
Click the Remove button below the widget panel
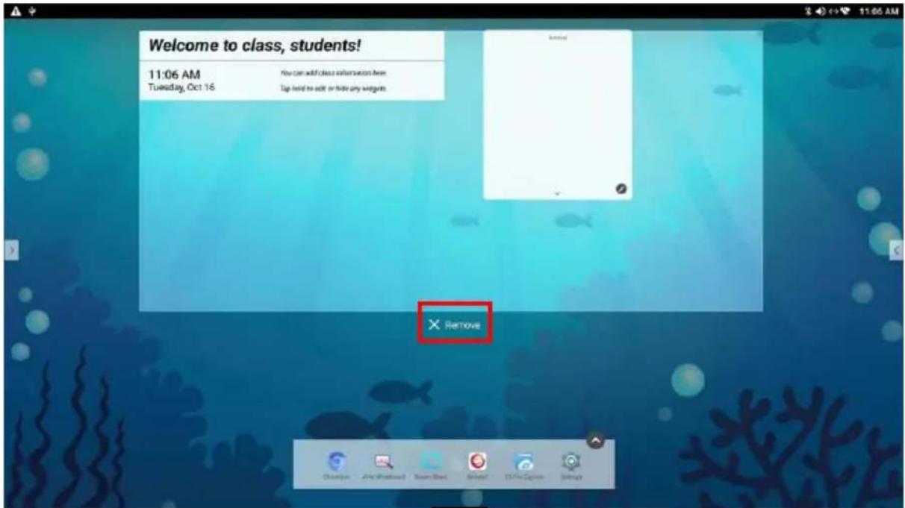click(455, 324)
